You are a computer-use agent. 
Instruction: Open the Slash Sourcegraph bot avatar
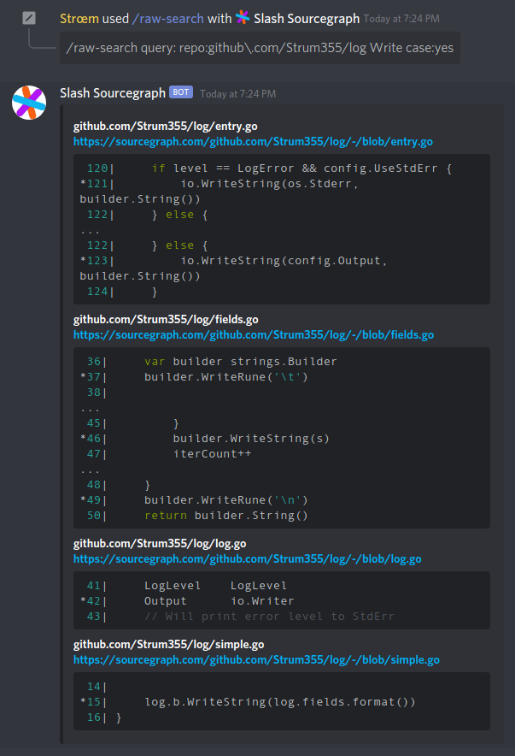point(29,103)
